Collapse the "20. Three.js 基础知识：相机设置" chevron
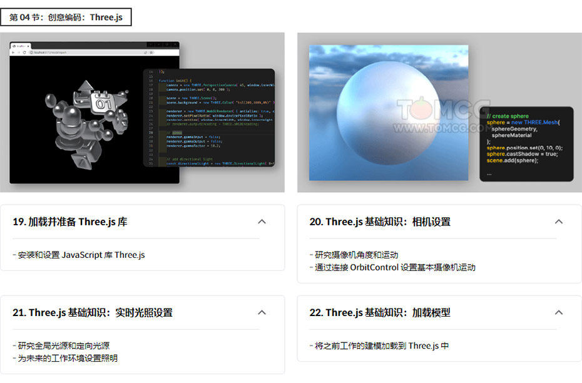 pos(559,222)
